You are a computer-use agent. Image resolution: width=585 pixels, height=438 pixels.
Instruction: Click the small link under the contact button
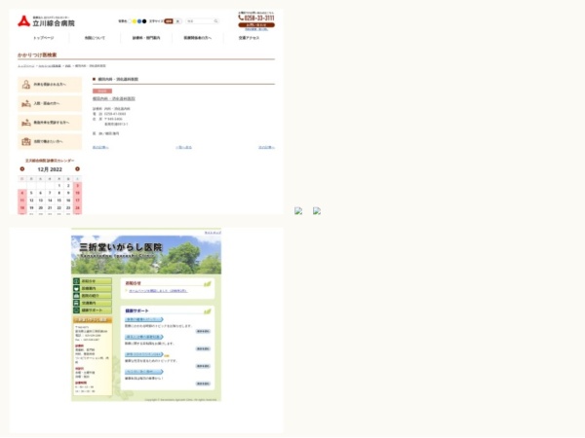click(256, 29)
